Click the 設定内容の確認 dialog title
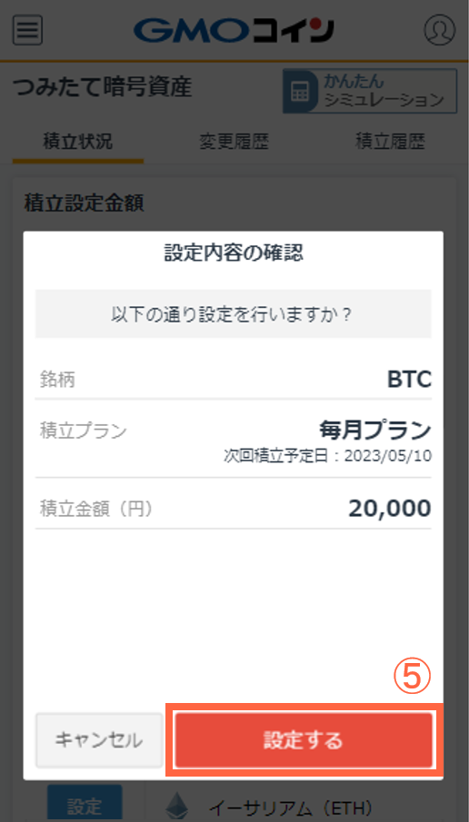Image resolution: width=469 pixels, height=822 pixels. click(234, 254)
